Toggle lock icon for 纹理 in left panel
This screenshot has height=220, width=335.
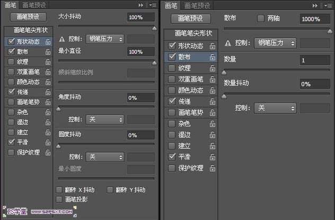[x=48, y=62]
